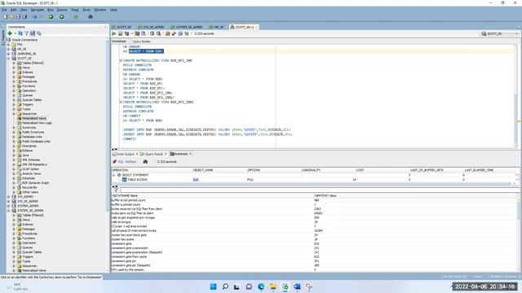522x293 pixels.
Task: Click the Undo icon in main toolbar
Action: (x=34, y=16)
